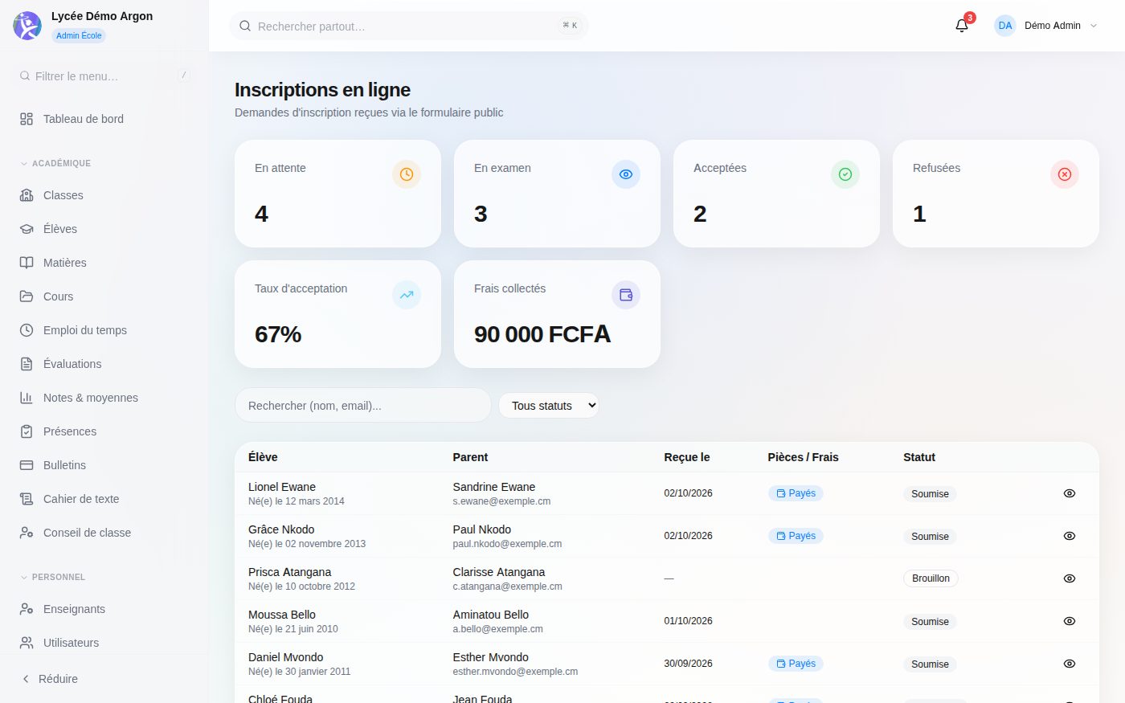Screen dimensions: 1125x703
Task: Open the Élèves menu item
Action: pyautogui.click(x=104, y=229)
